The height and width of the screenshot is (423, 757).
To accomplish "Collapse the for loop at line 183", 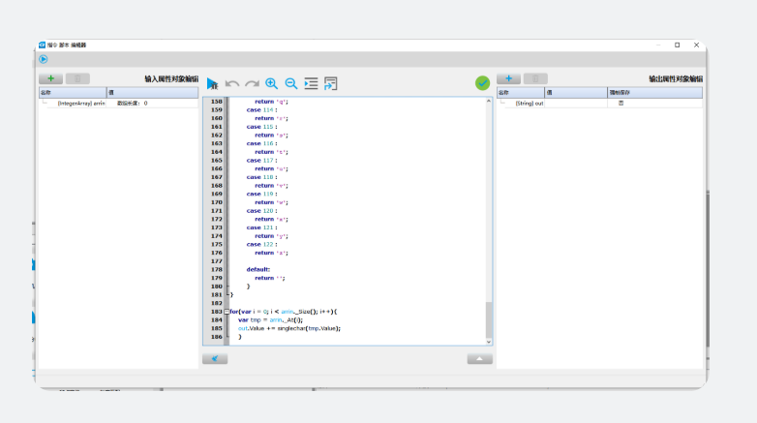I will (x=227, y=312).
